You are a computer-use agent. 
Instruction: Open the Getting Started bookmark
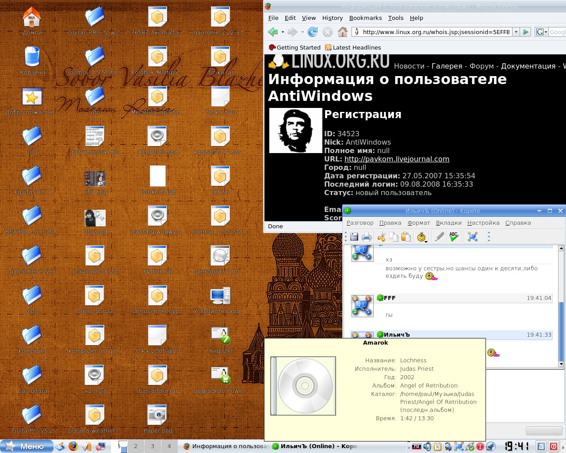click(x=294, y=47)
